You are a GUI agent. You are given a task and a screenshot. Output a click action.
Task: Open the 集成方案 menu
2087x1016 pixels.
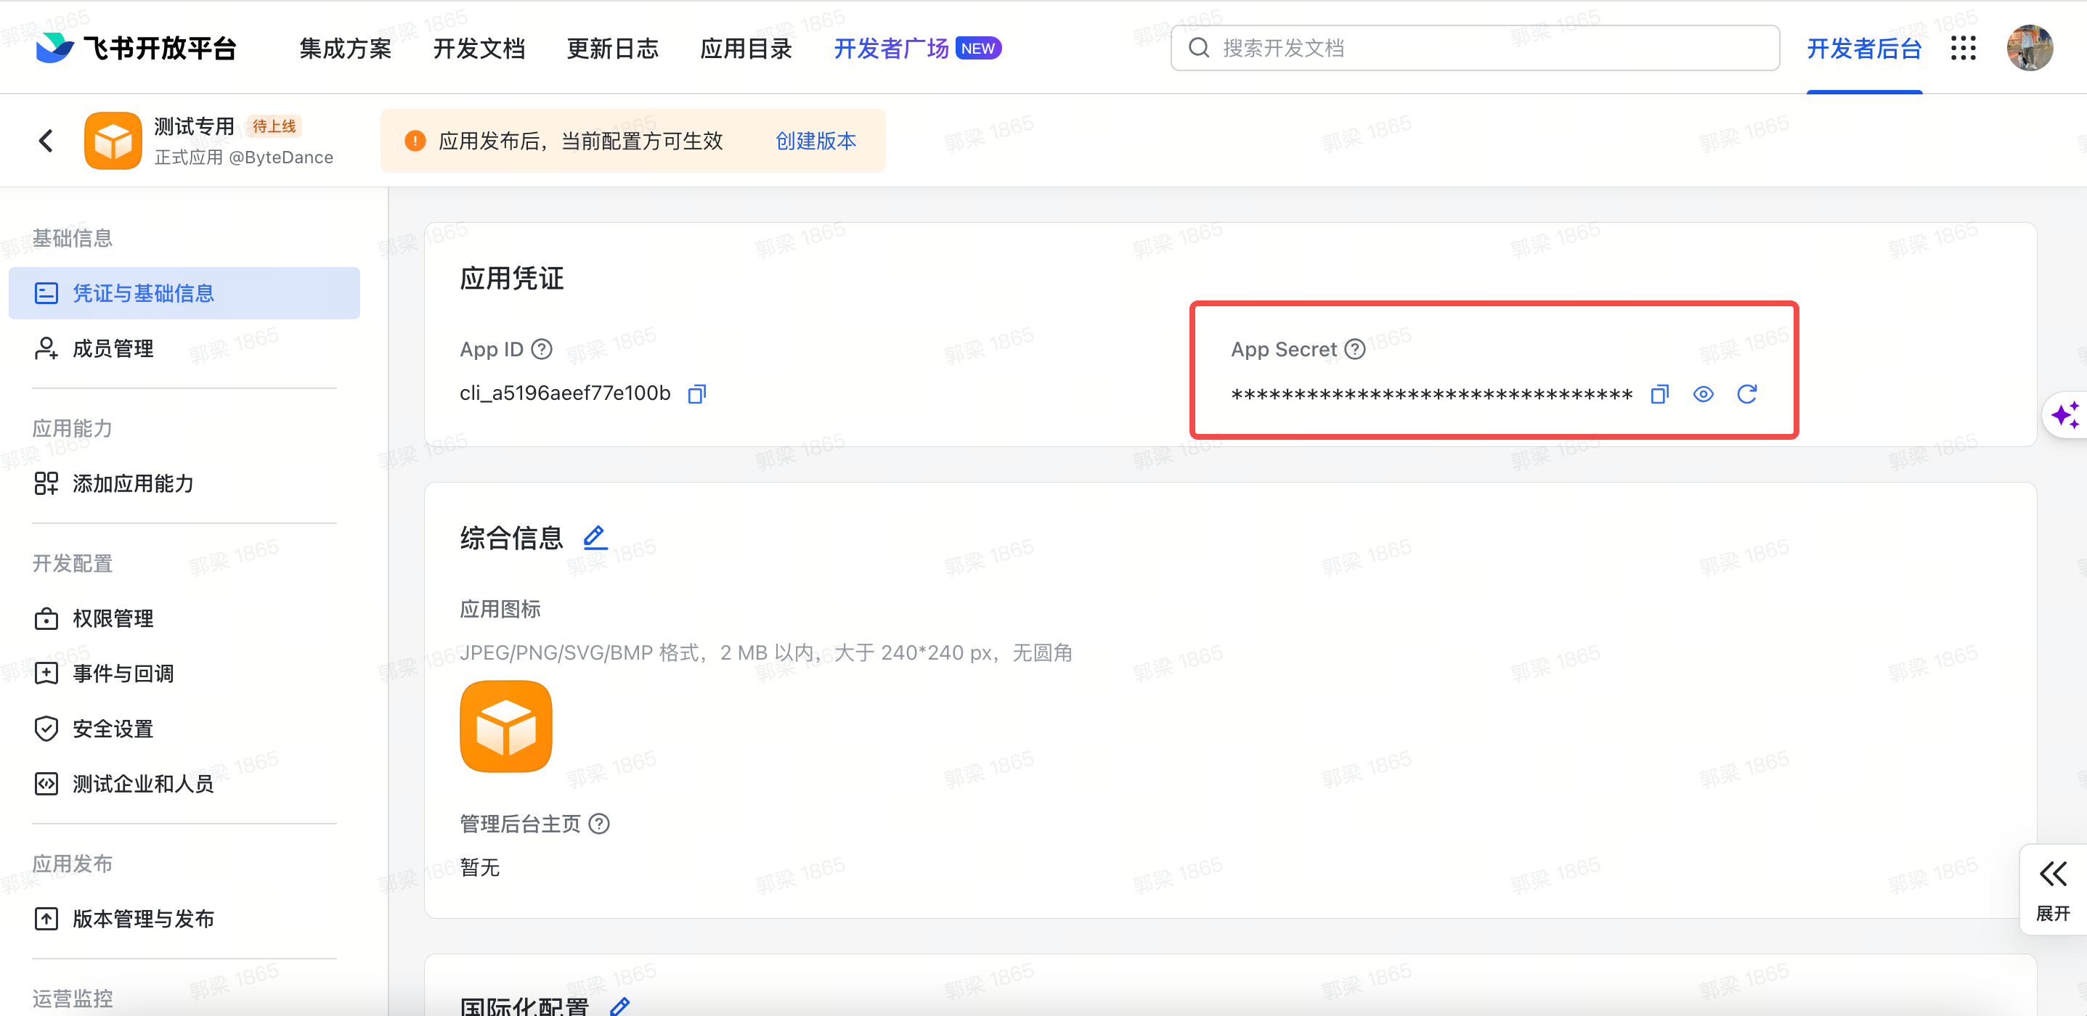pyautogui.click(x=345, y=49)
